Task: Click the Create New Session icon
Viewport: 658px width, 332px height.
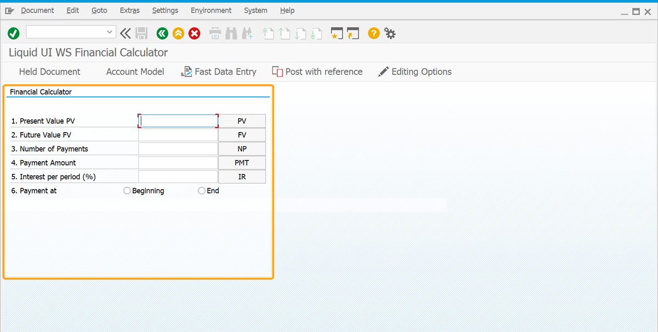Action: (337, 33)
